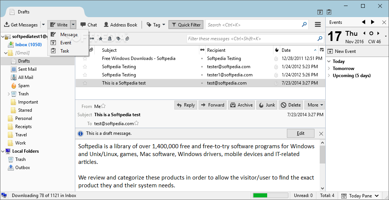
Task: Click the read-status glasses column header
Action: (x=202, y=50)
